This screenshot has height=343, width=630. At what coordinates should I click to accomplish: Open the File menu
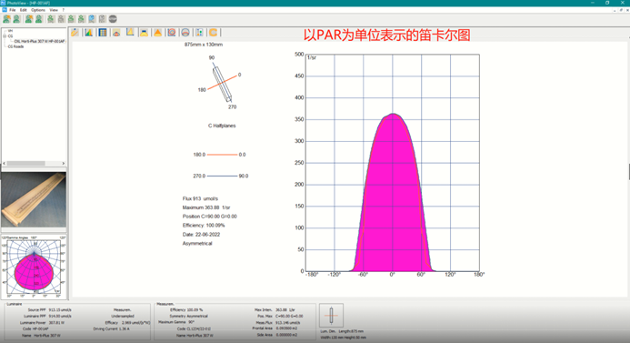(12, 10)
